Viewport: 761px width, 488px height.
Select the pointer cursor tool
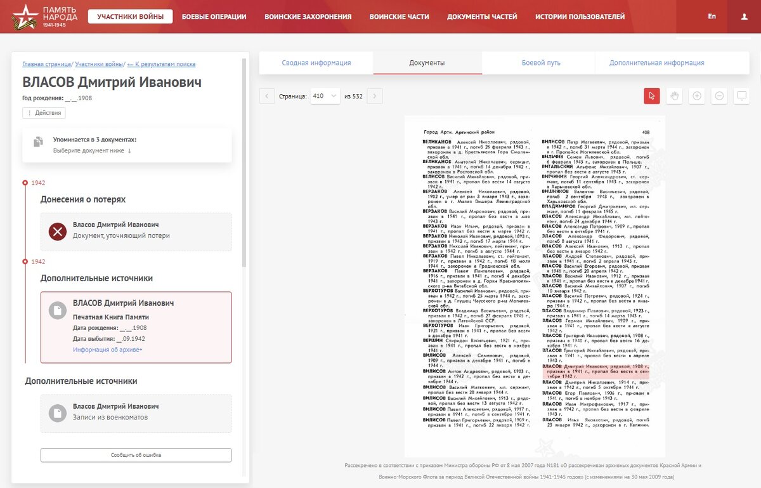pos(652,96)
